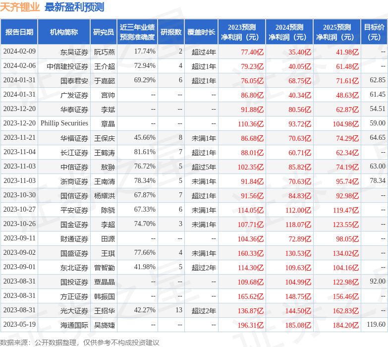Click the 研报数 column header
The width and height of the screenshot is (388, 347).
click(171, 32)
